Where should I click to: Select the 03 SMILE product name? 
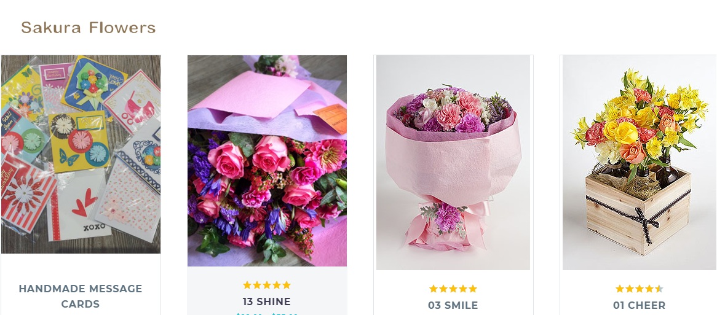click(x=453, y=305)
